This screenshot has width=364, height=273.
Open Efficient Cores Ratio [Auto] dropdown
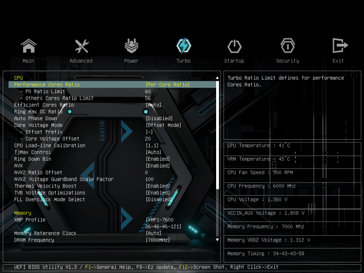pos(153,105)
